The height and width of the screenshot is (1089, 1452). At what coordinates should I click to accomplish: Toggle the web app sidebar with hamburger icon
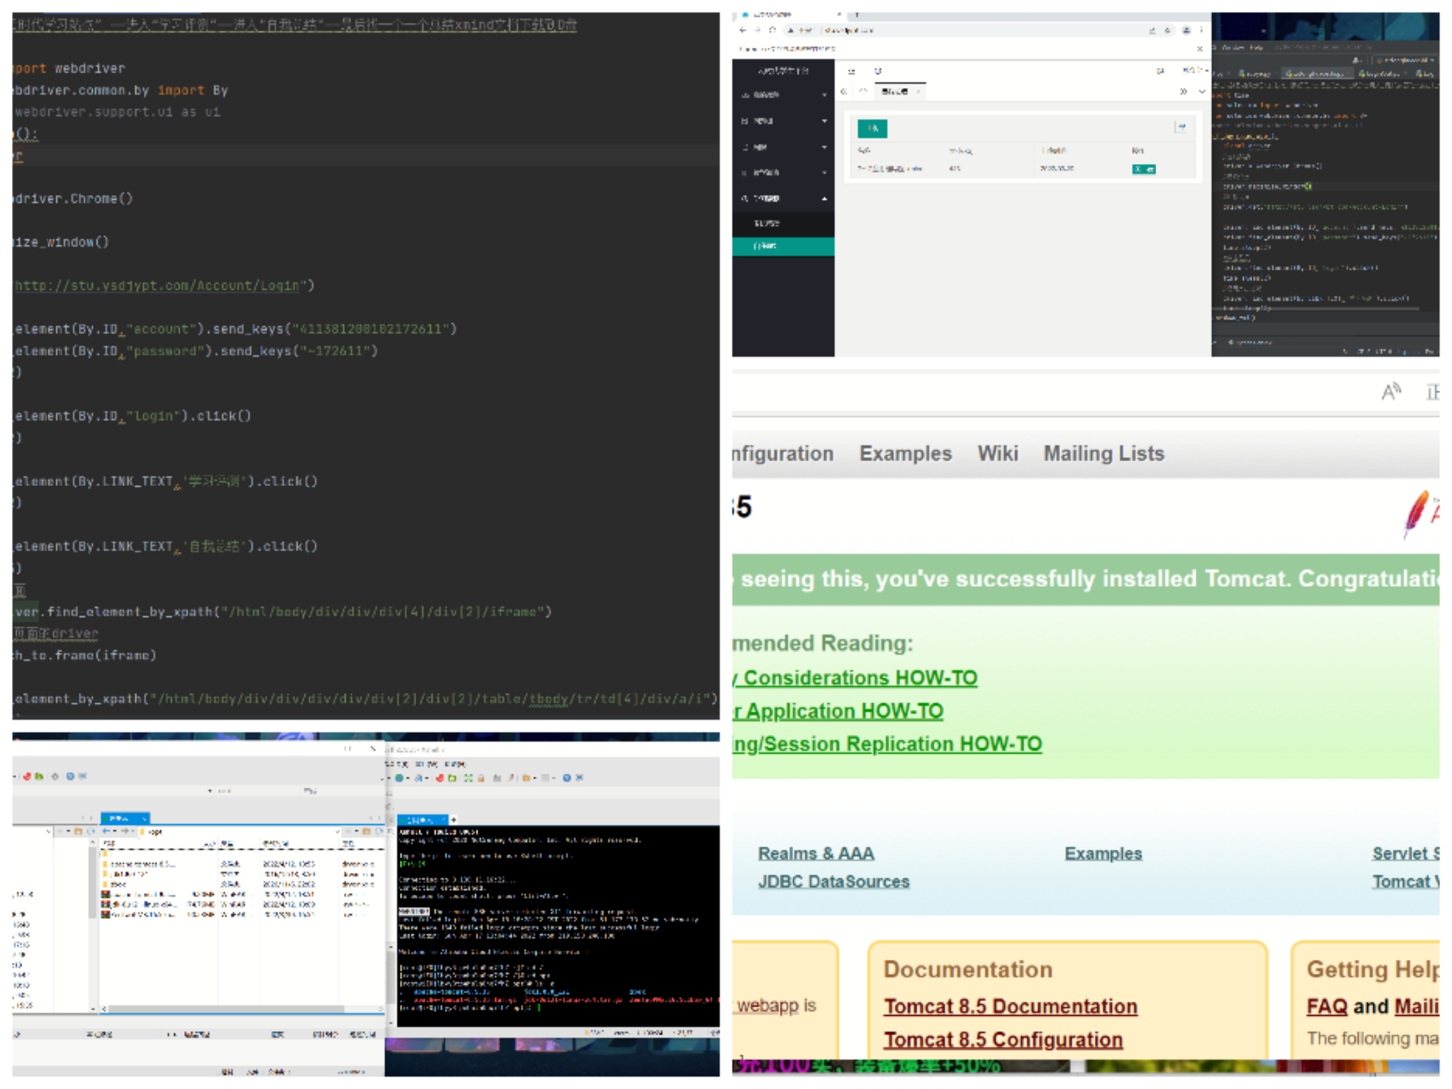[851, 71]
